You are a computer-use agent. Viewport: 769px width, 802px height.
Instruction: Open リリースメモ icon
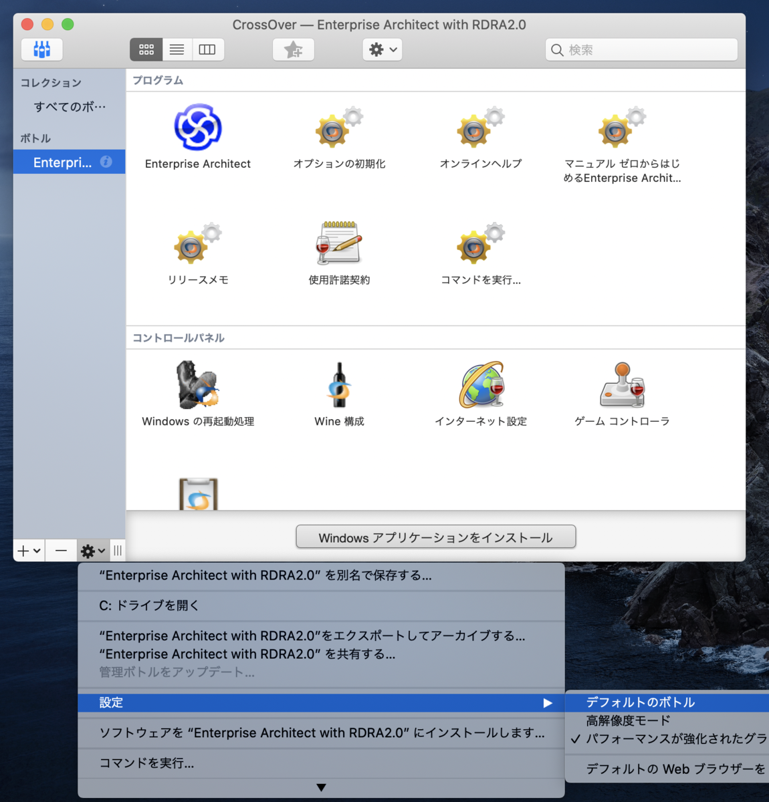pyautogui.click(x=198, y=243)
